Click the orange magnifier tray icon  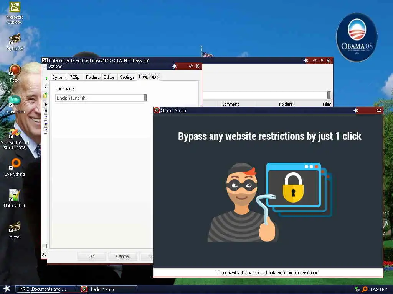point(365,289)
